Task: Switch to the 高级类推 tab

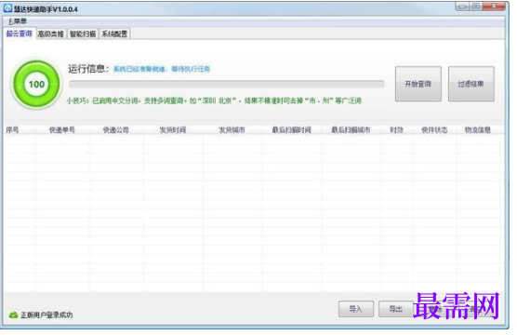Action: coord(51,33)
